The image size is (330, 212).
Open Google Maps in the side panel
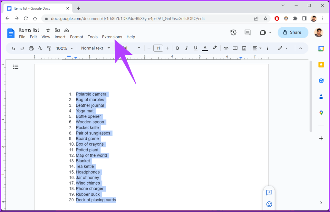tap(321, 113)
